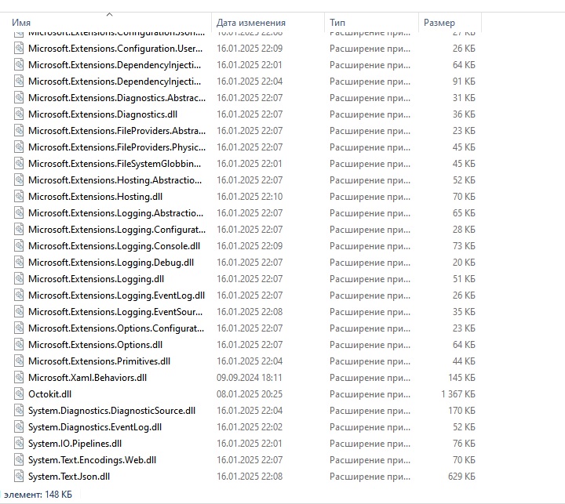Click the Octokit.dll file icon
This screenshot has height=504, width=565.
[x=19, y=393]
